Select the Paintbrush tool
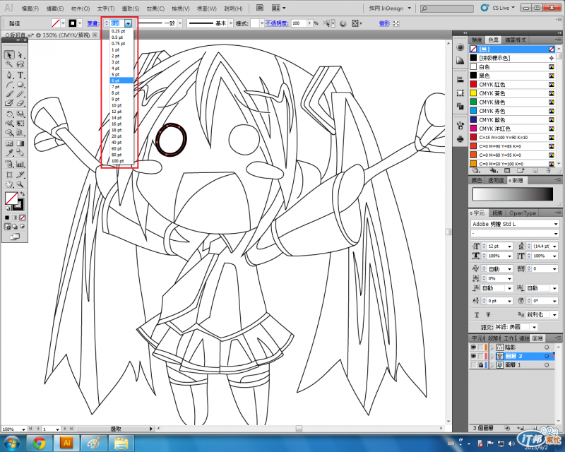Viewport: 565px width, 452px height. point(9,94)
